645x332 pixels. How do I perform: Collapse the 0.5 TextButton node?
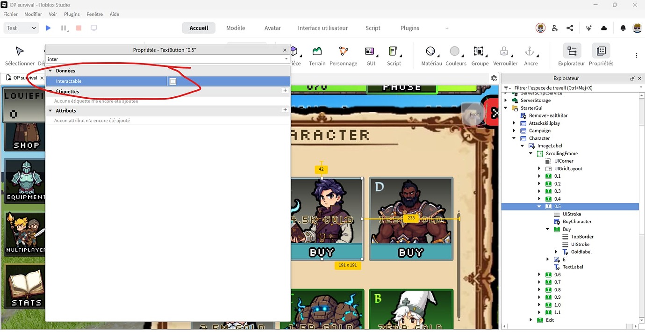point(539,206)
